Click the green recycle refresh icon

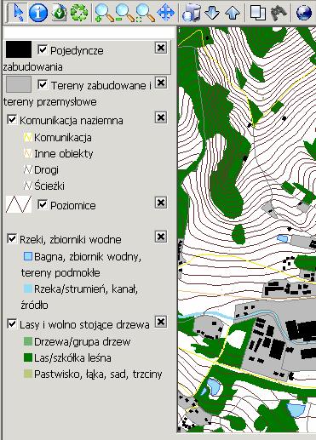click(x=79, y=13)
